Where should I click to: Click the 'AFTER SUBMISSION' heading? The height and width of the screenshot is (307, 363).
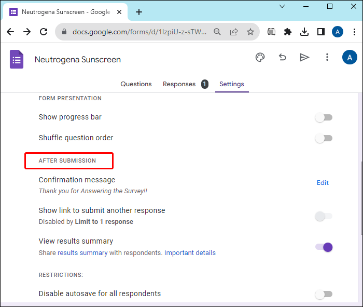click(67, 161)
